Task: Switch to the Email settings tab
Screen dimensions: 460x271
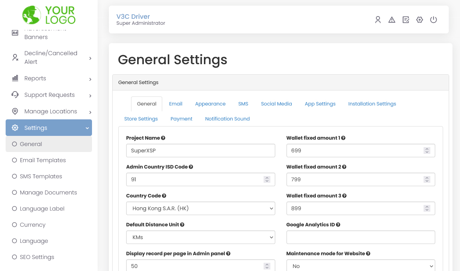Action: [x=175, y=104]
